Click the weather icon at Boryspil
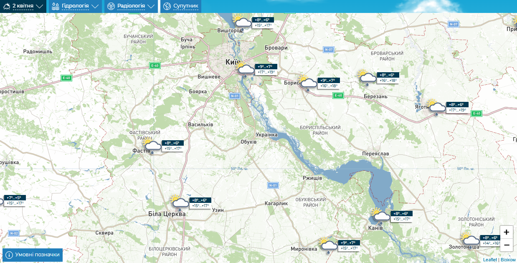Screen dimensions: 517x263 [307, 83]
